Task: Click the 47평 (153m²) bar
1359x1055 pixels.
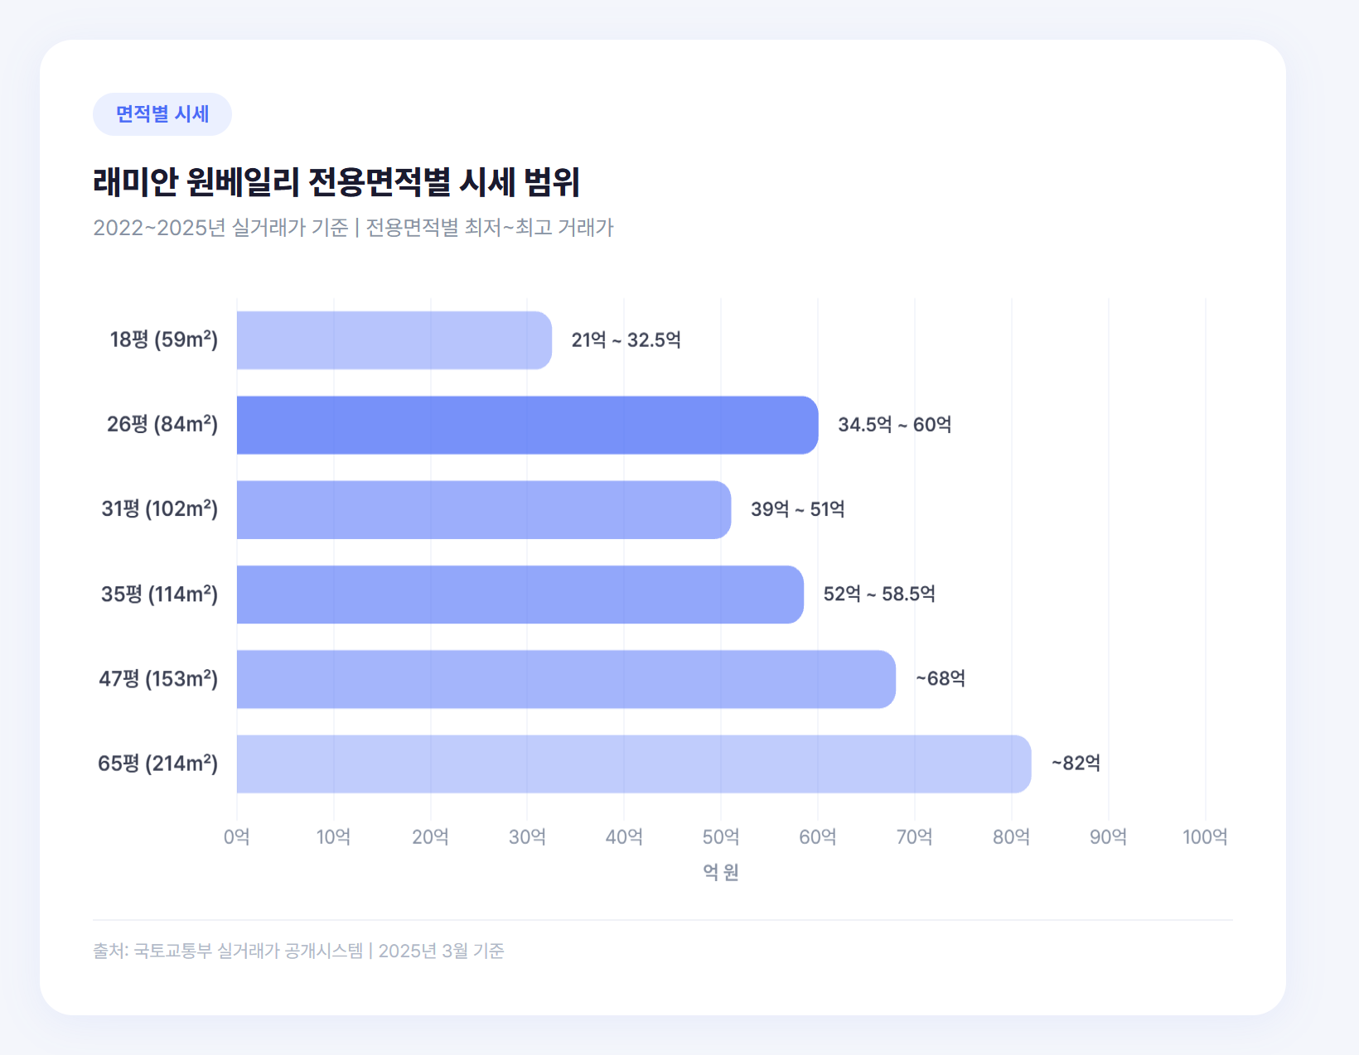Action: [566, 679]
